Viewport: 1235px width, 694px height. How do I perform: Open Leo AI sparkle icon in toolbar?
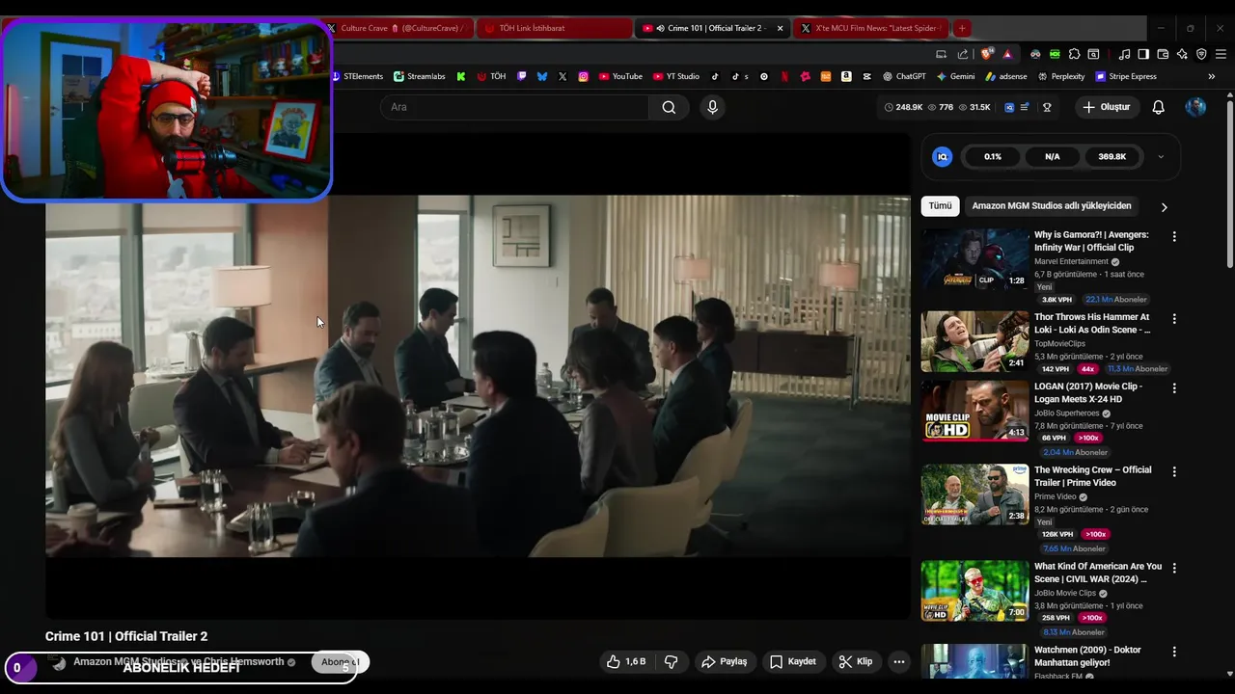tap(1182, 54)
